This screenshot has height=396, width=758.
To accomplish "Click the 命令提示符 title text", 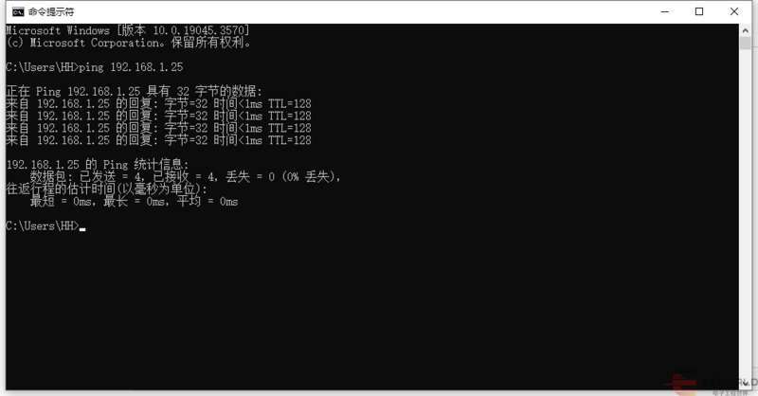I will point(51,11).
